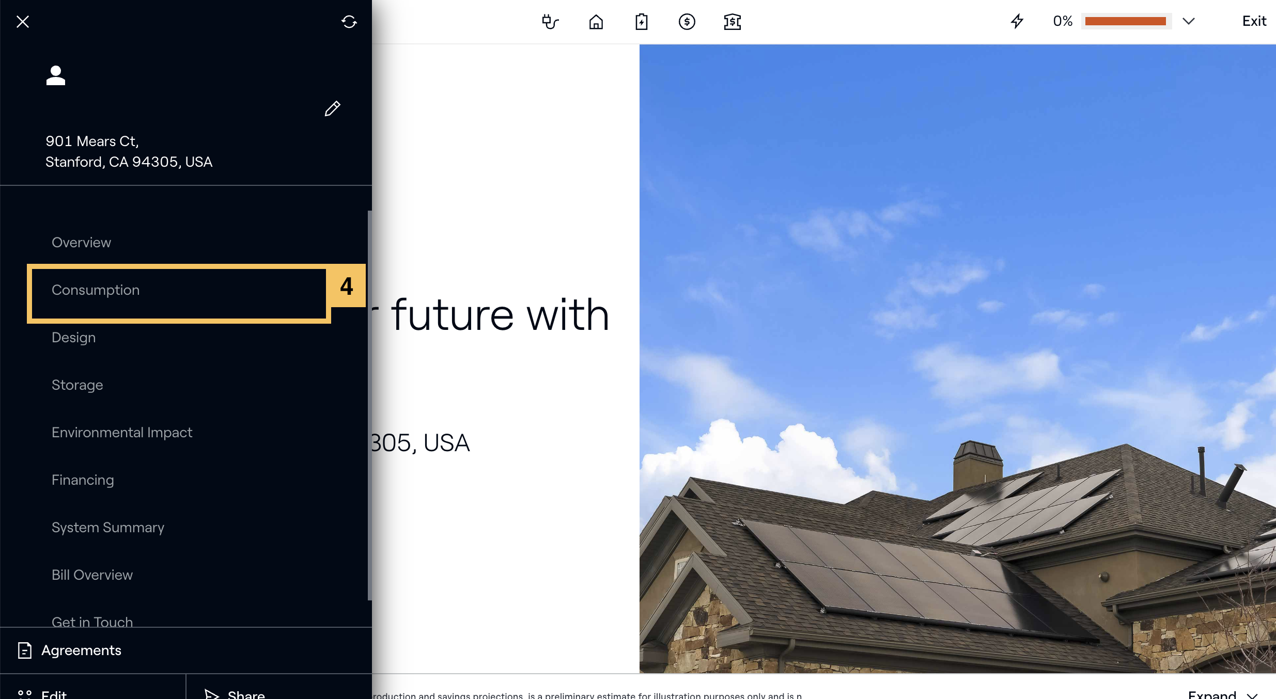Click the Exit link
Viewport: 1276px width, 699px height.
click(x=1254, y=21)
